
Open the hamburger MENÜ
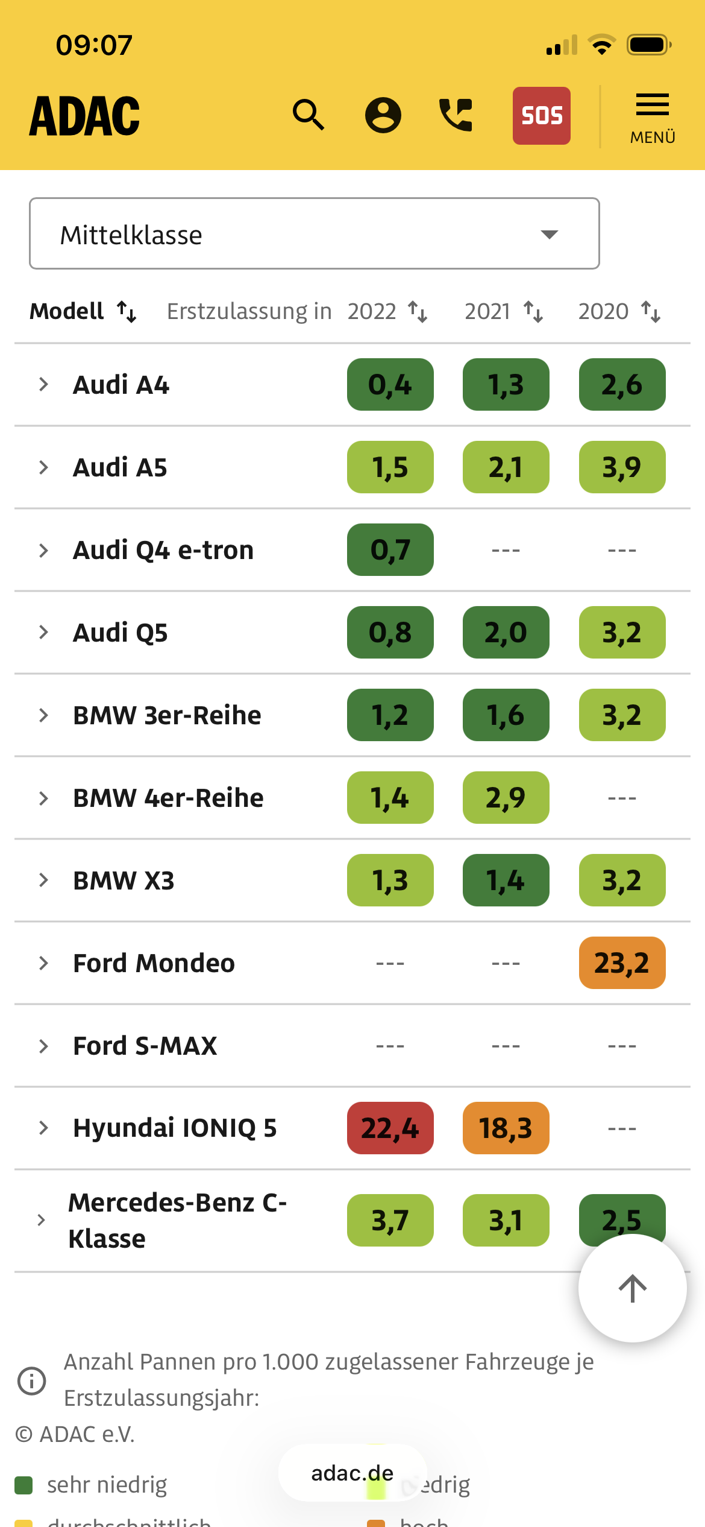(x=652, y=118)
